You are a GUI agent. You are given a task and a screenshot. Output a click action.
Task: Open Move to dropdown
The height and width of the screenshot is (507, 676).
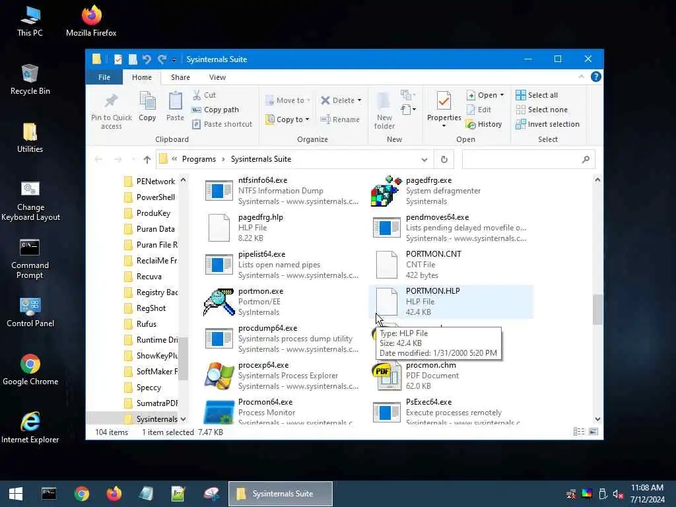pos(288,100)
